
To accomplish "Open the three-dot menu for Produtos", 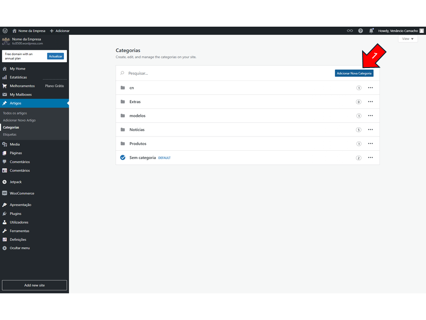I will click(370, 144).
